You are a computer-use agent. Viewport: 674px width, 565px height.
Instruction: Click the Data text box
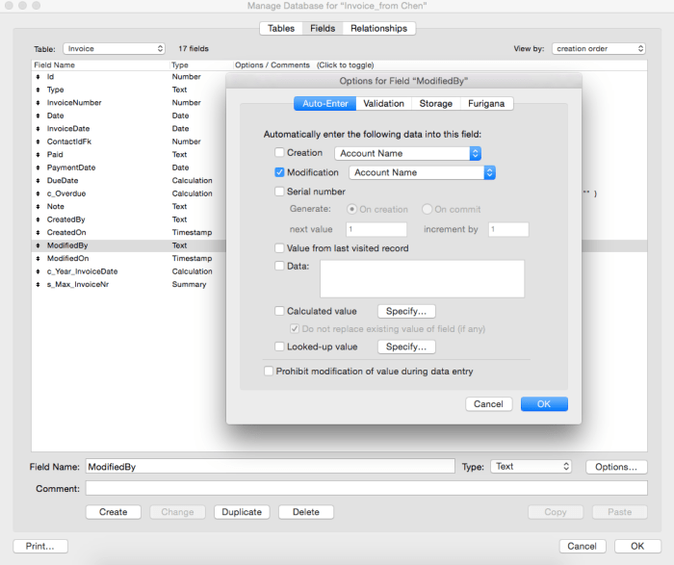(422, 278)
